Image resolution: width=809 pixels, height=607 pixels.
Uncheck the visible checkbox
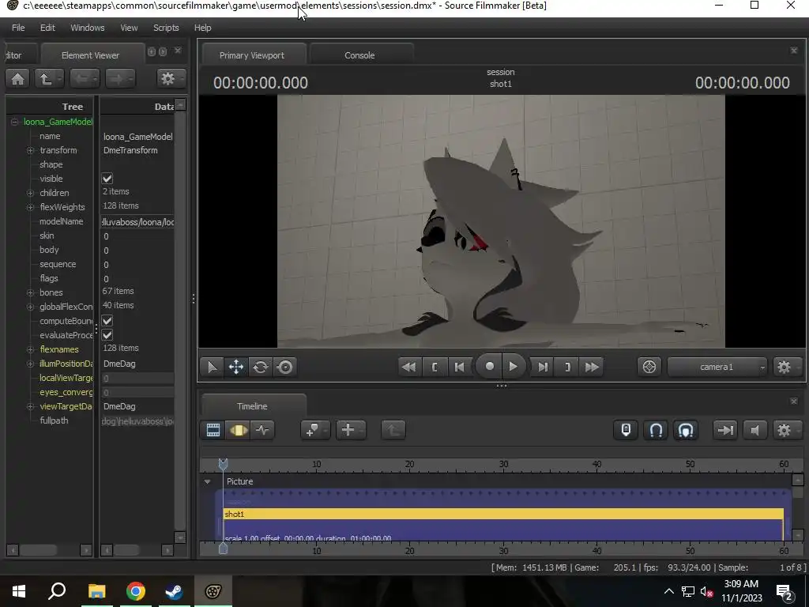(107, 179)
